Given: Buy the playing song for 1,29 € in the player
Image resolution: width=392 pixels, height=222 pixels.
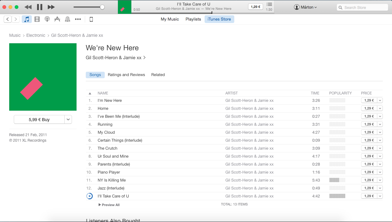Looking at the screenshot, I should coord(255,7).
